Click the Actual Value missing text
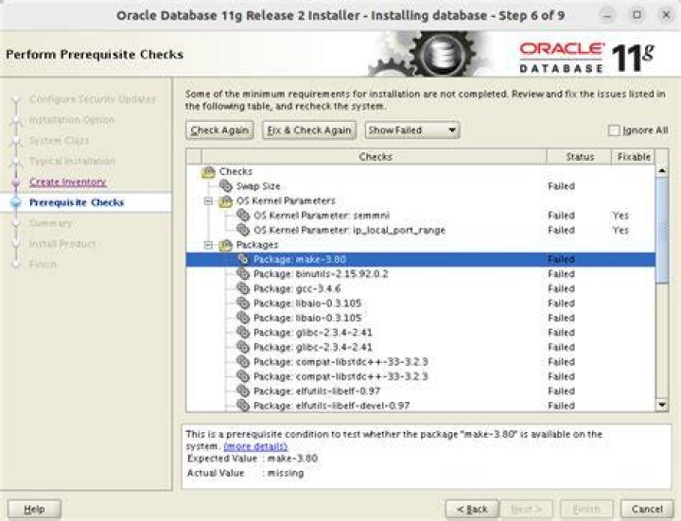Screen dimensions: 681x521 pyautogui.click(x=286, y=473)
